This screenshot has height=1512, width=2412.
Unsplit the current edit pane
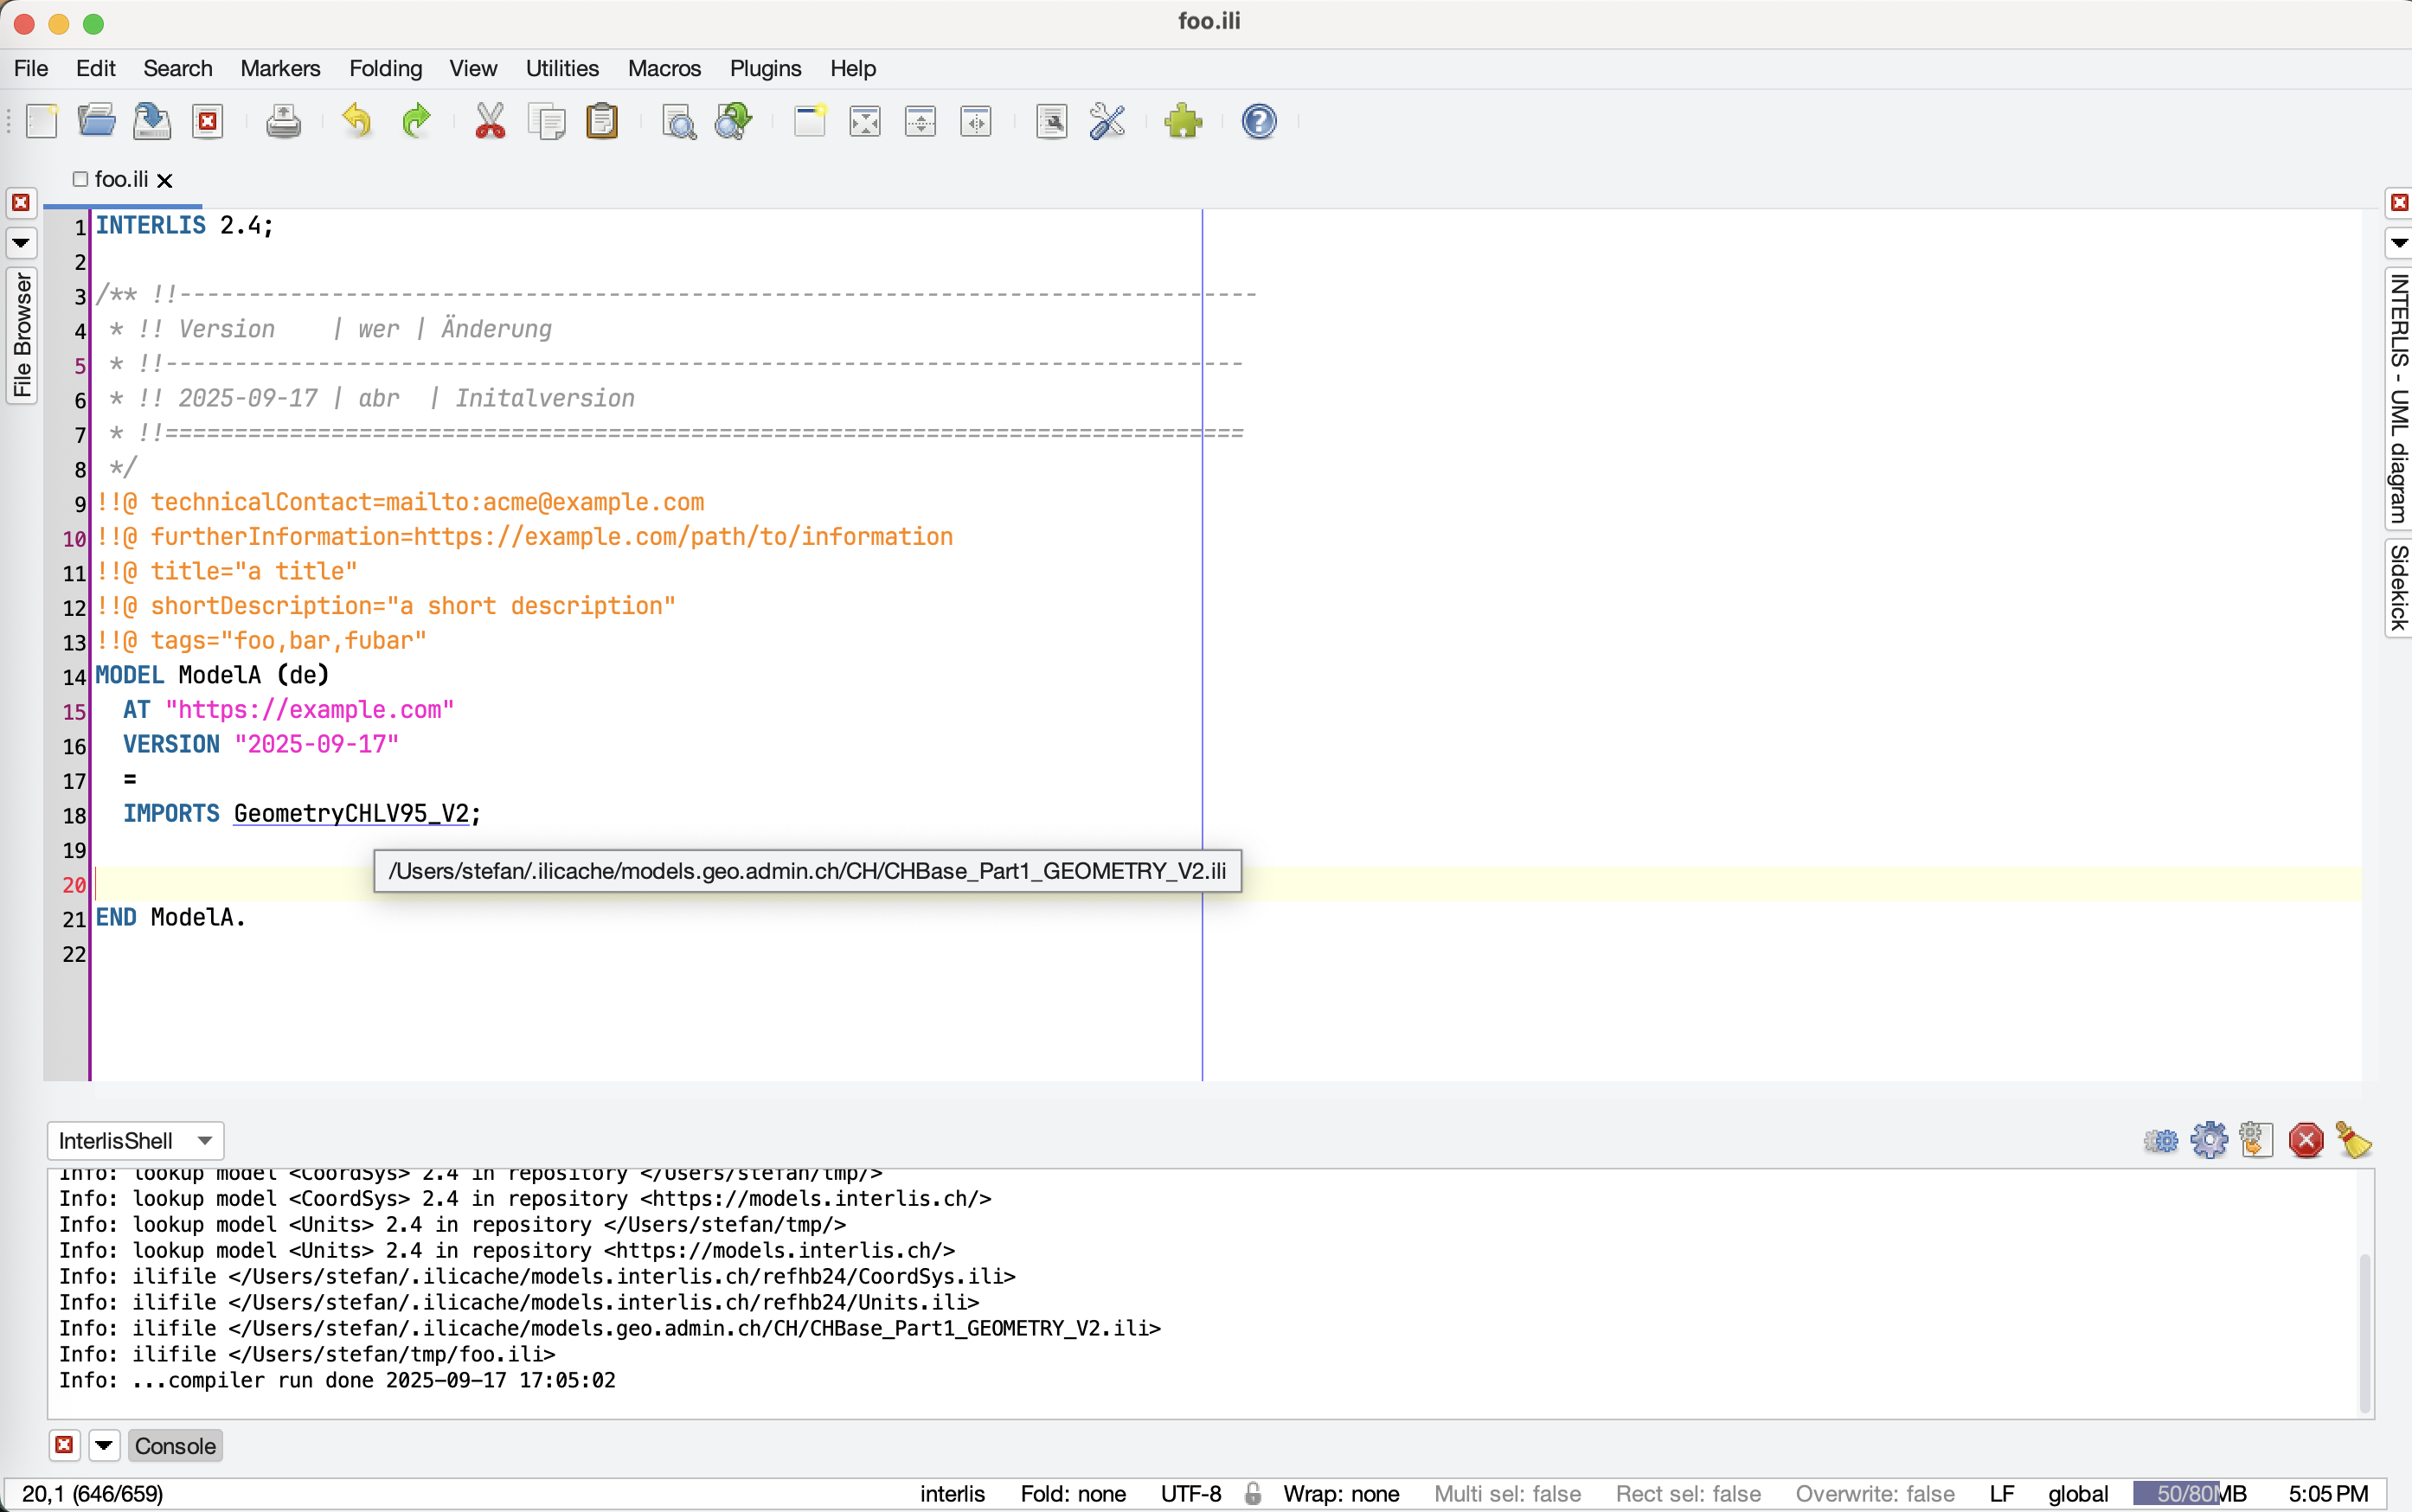(865, 122)
